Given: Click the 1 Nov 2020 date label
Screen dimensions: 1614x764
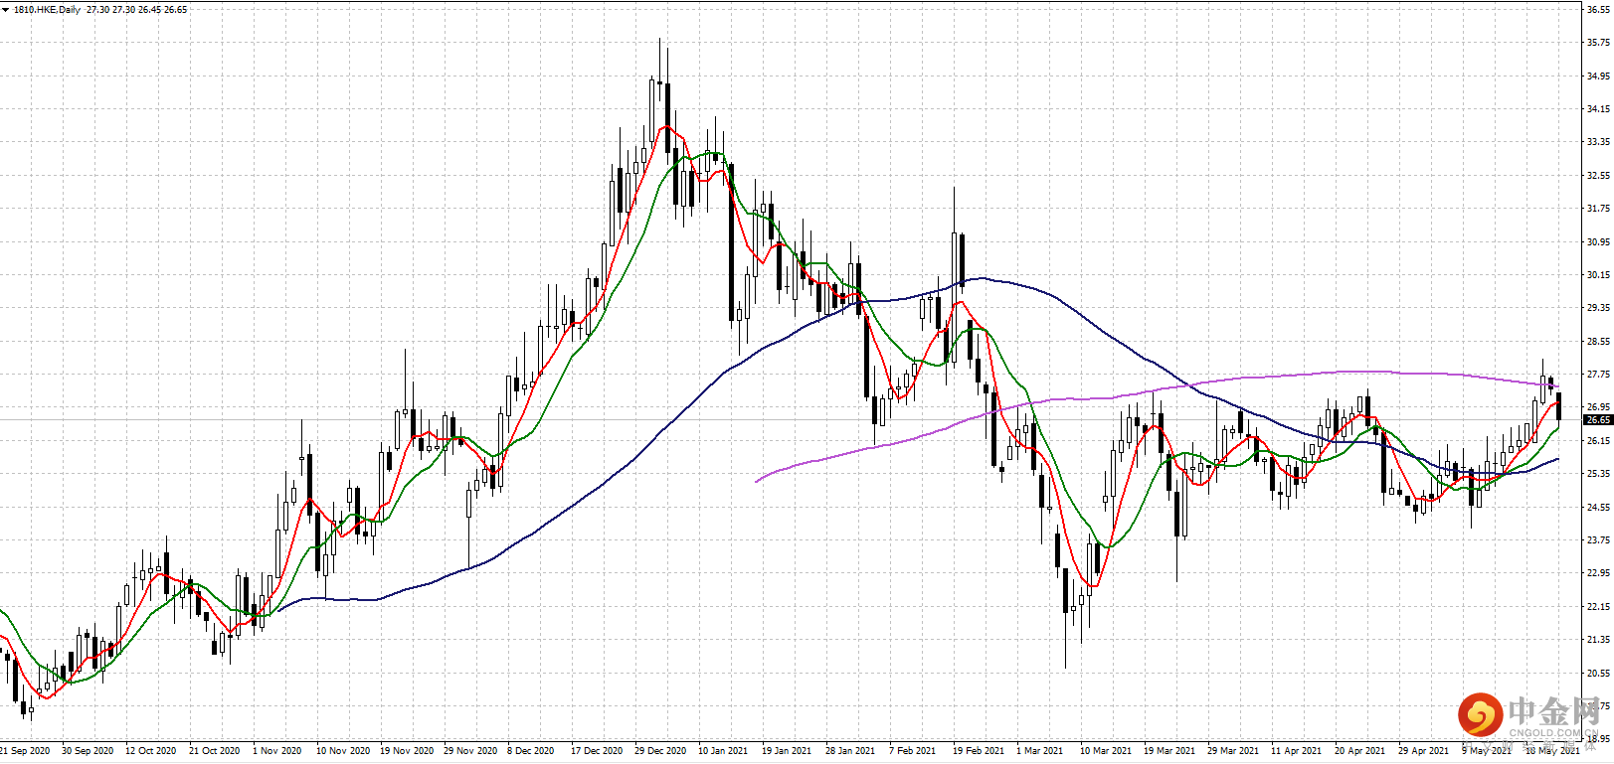Looking at the screenshot, I should click(x=277, y=751).
